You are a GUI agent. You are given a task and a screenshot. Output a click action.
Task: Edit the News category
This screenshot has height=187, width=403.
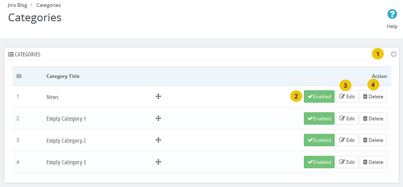click(347, 97)
